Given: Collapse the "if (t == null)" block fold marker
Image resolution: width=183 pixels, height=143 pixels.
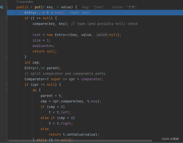Looking at the screenshot, I should pyautogui.click(x=7, y=18).
